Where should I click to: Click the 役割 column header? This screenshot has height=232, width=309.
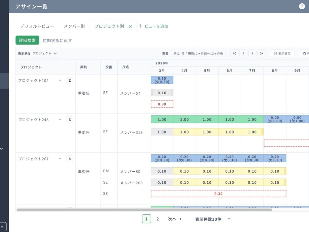(109, 67)
